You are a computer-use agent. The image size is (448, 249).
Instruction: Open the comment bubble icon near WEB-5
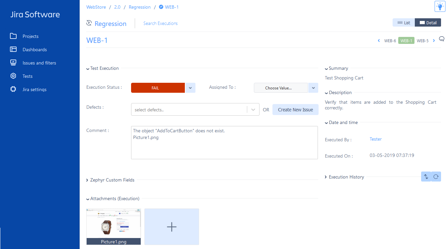(442, 39)
